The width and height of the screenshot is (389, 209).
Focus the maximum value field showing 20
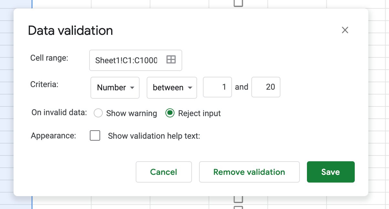(266, 87)
